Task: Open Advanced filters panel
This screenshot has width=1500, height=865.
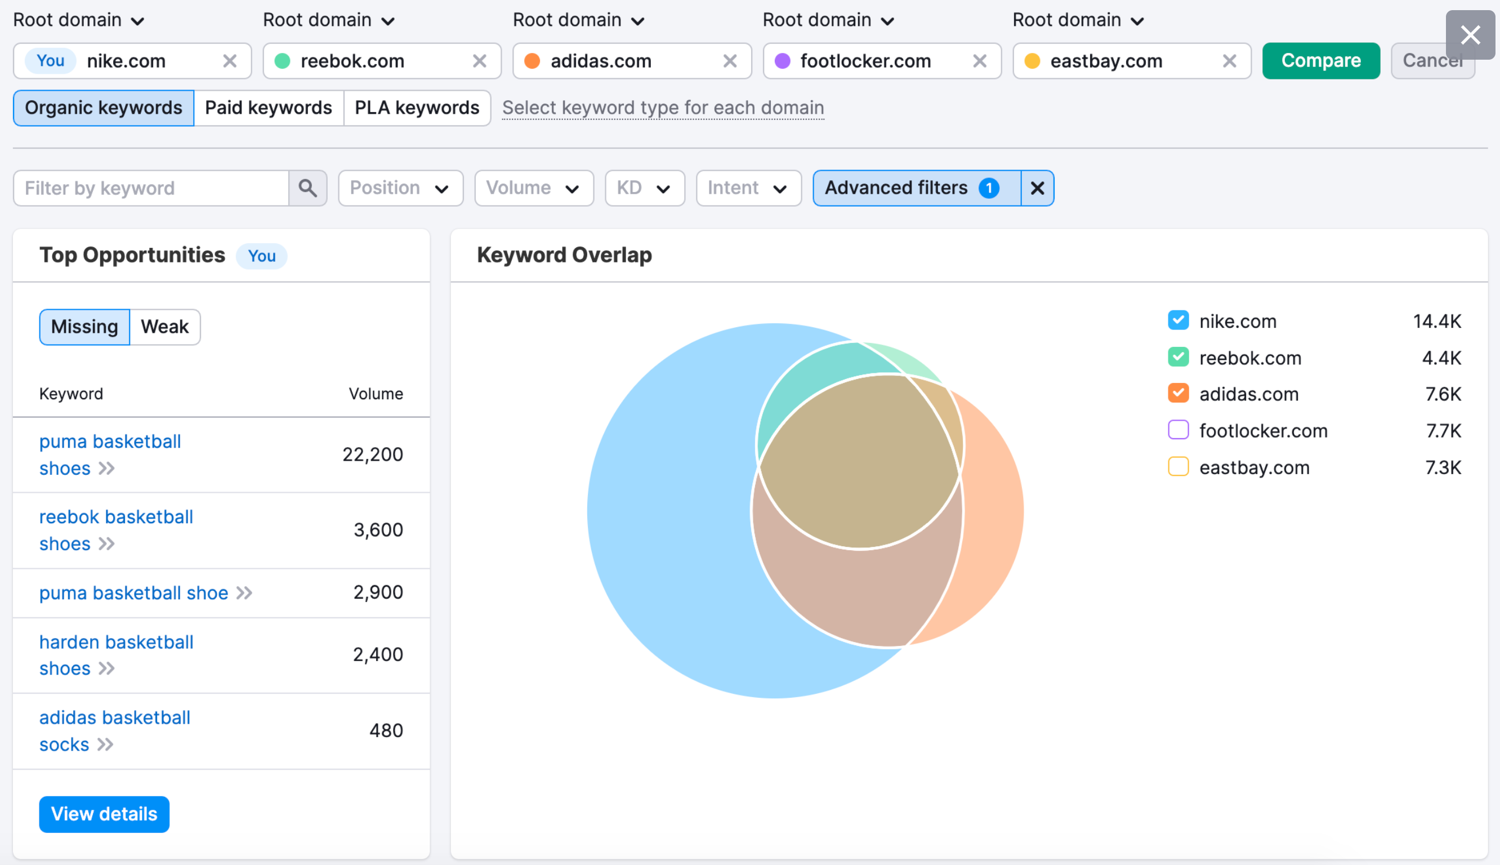Action: (x=917, y=188)
